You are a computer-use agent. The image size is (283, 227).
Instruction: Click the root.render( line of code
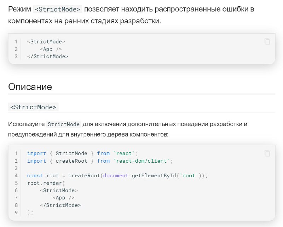coord(46,183)
